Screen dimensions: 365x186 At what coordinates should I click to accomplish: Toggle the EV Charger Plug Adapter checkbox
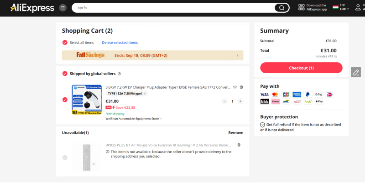65,100
